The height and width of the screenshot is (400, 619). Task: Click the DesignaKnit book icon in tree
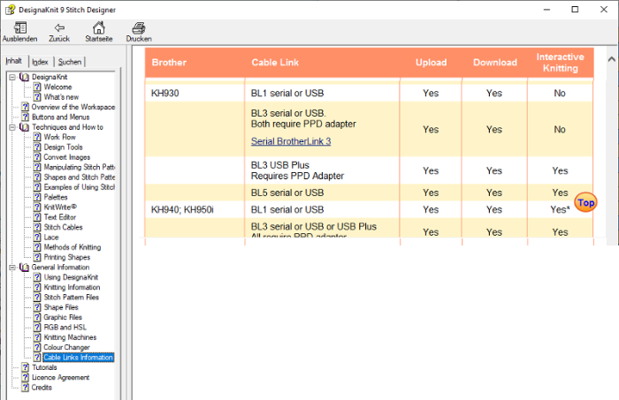pos(24,78)
